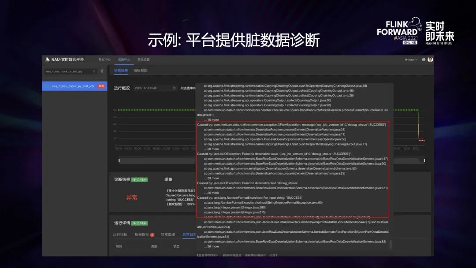Click left handle of chart time range slider

pyautogui.click(x=119, y=160)
